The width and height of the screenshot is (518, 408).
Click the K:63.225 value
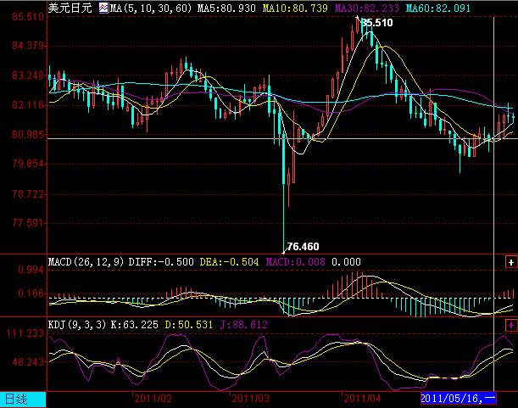134,325
